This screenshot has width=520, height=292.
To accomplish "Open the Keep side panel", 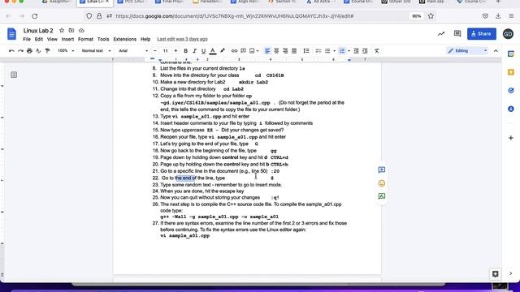I will tap(511, 72).
